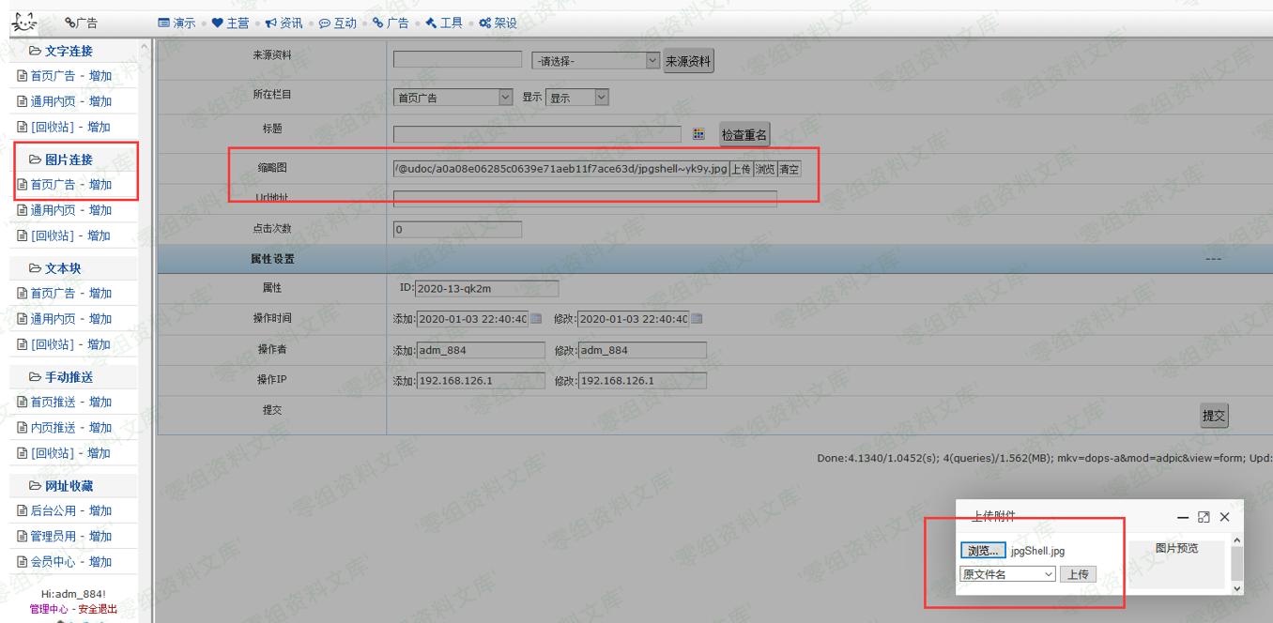Screen dimensions: 1273x623
Task: Open the 首页广告 column dropdown
Action: pyautogui.click(x=452, y=98)
